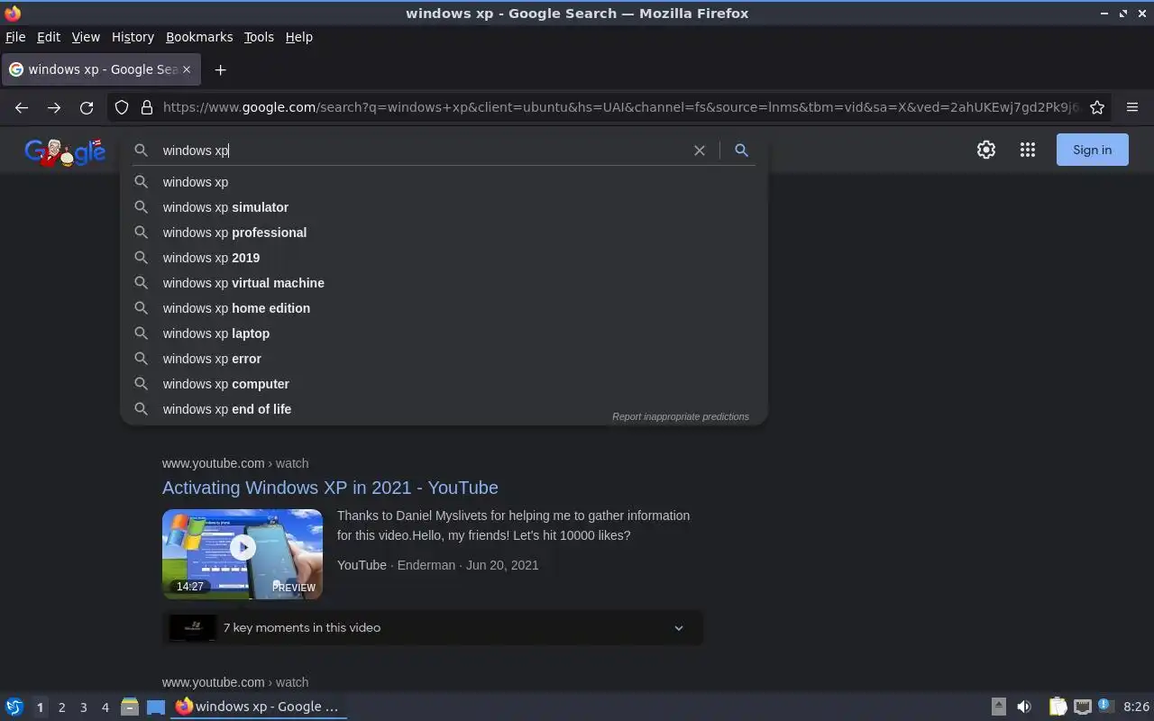
Task: Open clipboard manager tray icon
Action: coord(1058,707)
